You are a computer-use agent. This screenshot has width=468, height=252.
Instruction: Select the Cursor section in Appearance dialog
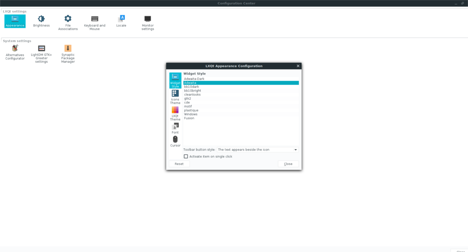(175, 141)
